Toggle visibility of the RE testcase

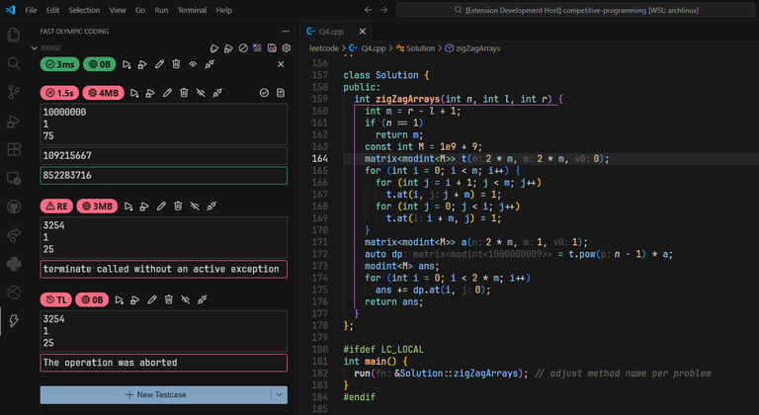click(x=195, y=206)
